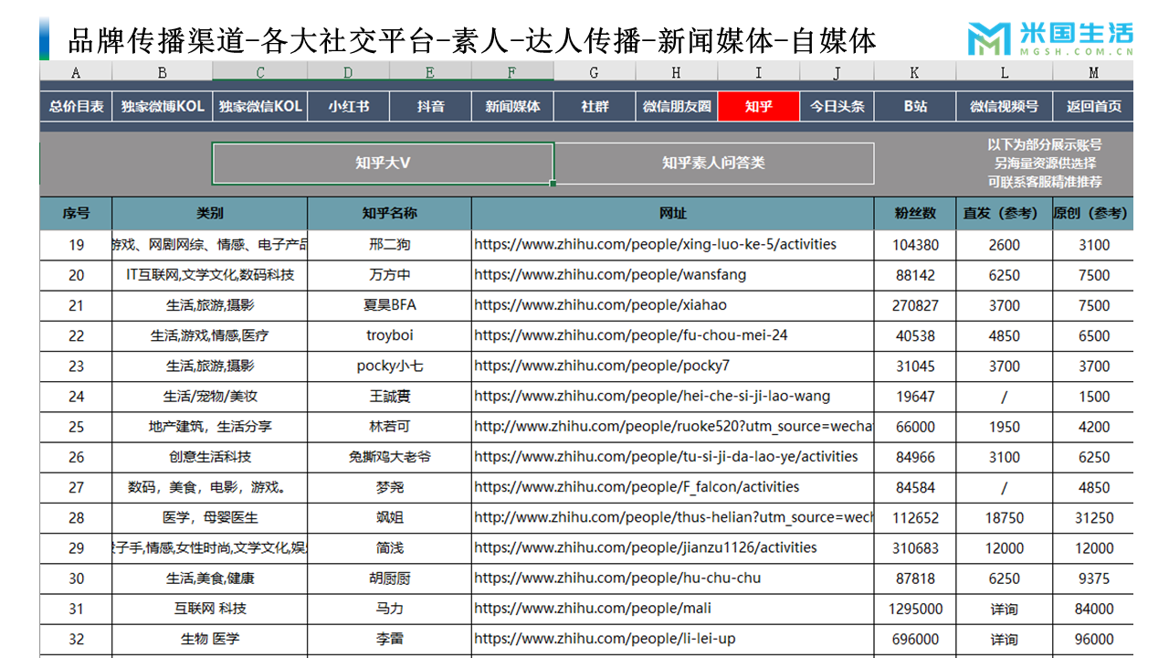Switch to the 独家微信KOL tab
Screen dimensions: 1169x658
click(260, 106)
